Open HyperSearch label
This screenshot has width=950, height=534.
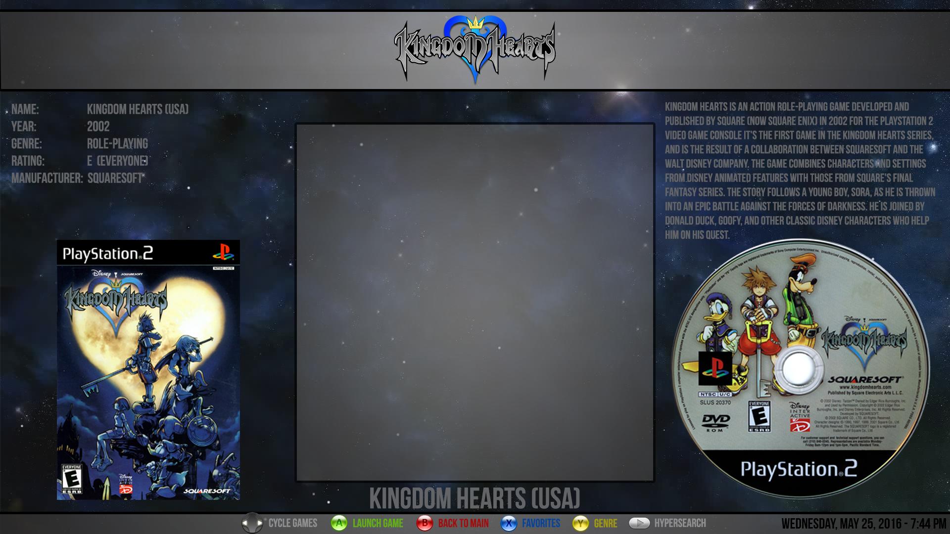[x=680, y=523]
